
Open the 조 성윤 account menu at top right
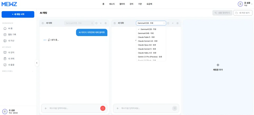tap(245, 4)
